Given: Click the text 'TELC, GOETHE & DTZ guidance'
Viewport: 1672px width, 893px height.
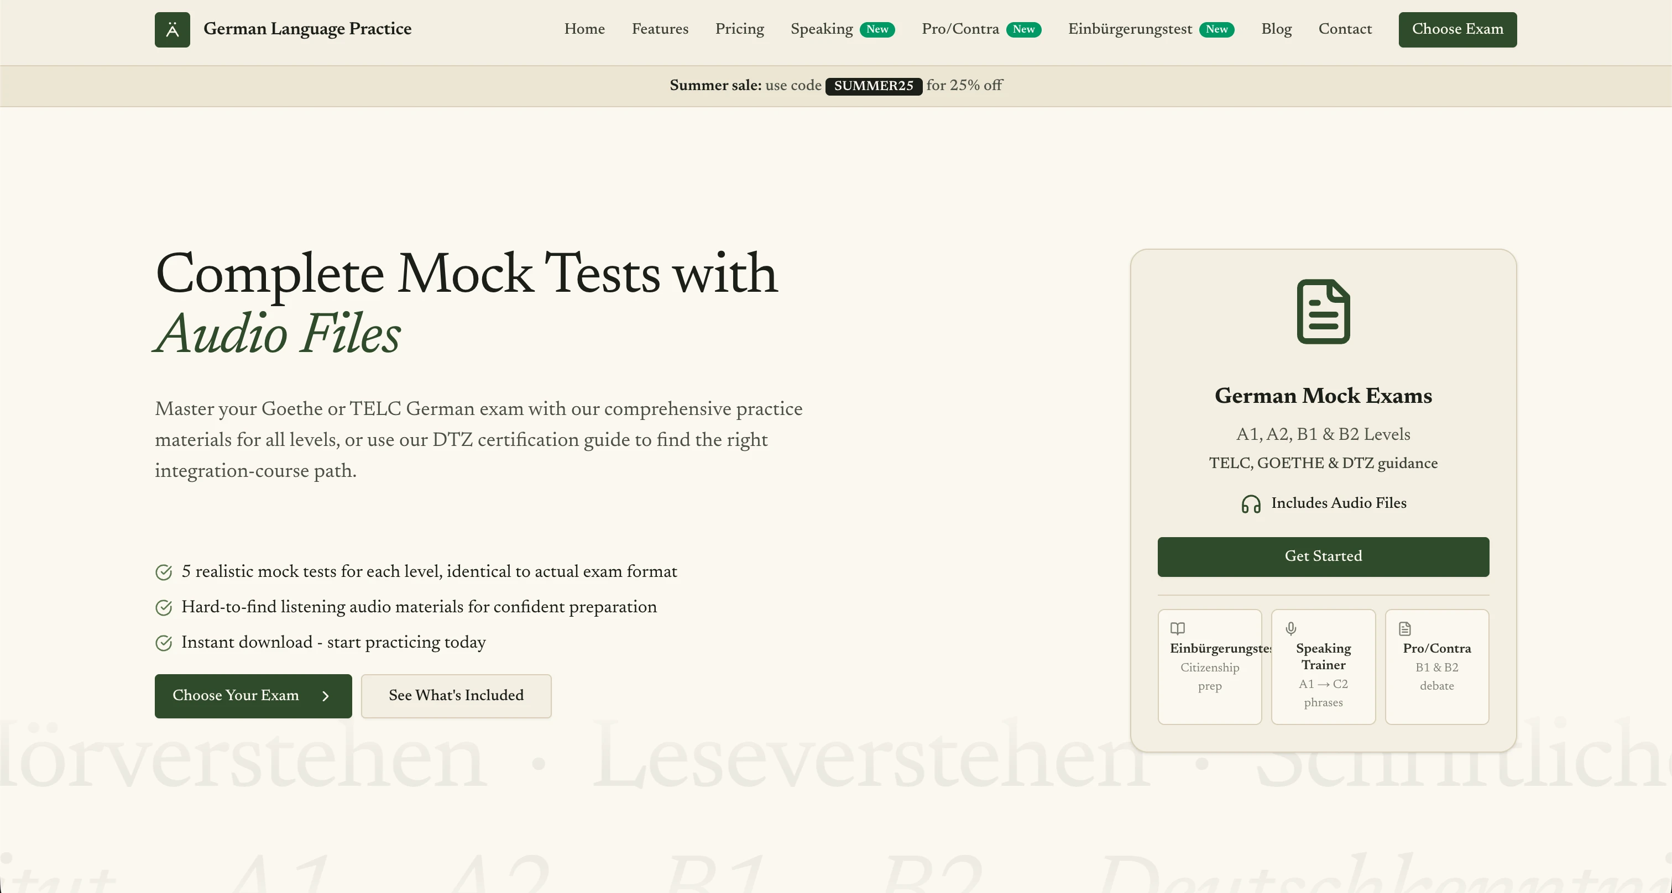Looking at the screenshot, I should [x=1323, y=463].
